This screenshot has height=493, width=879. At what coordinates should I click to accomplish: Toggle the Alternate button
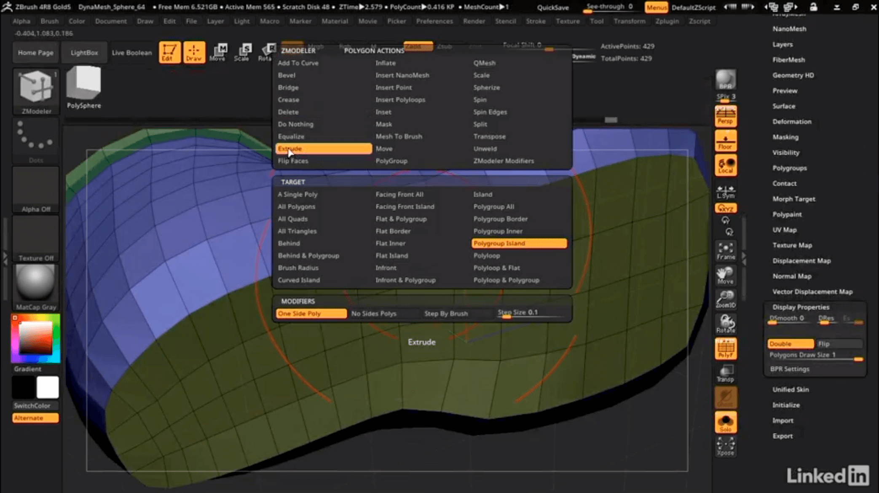click(x=35, y=418)
